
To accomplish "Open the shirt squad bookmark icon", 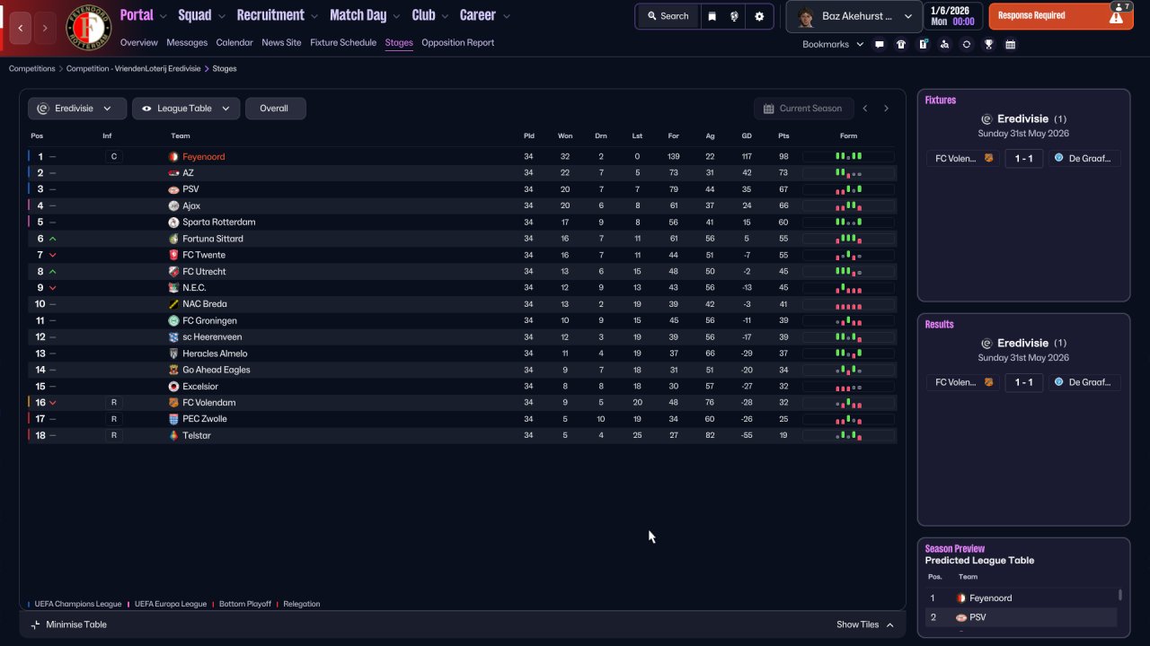I will [901, 44].
